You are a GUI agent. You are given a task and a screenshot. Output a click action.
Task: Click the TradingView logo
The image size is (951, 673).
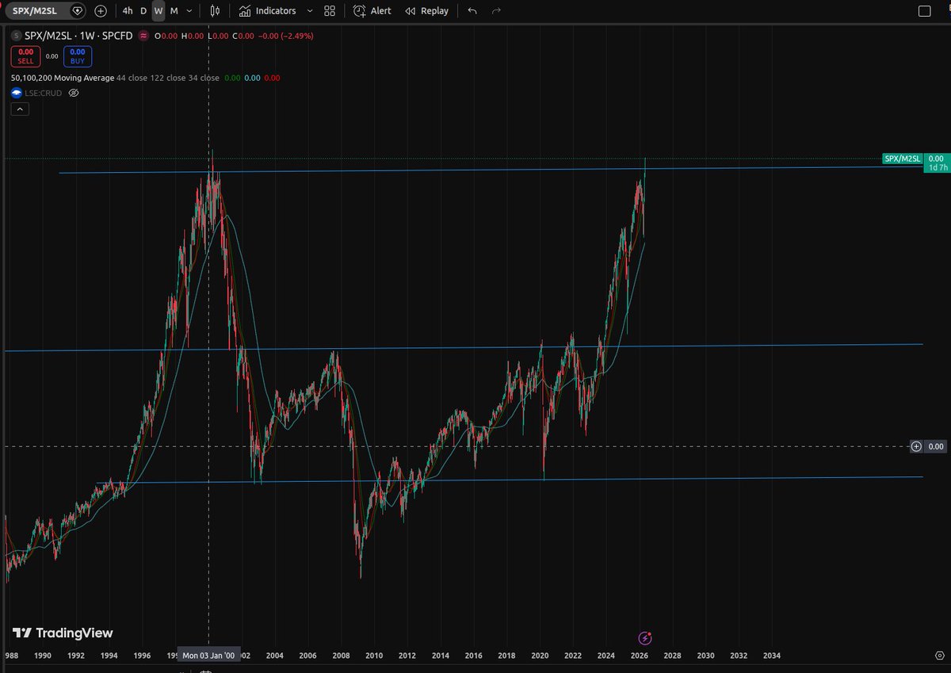click(x=63, y=633)
